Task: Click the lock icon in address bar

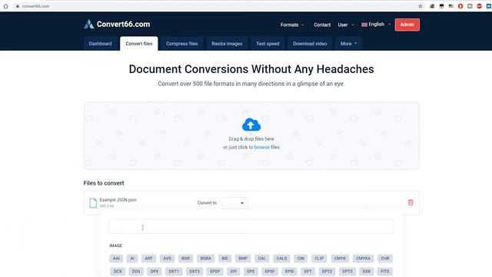Action: pos(18,6)
